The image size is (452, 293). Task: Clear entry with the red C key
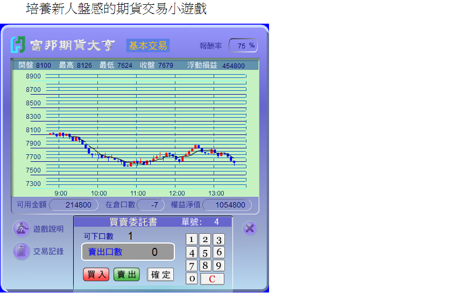click(212, 278)
